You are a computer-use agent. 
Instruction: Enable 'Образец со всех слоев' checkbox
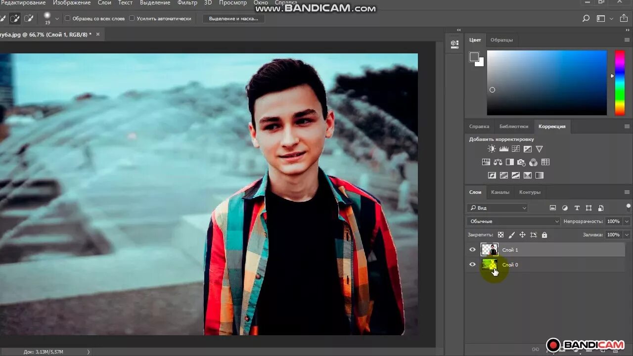pos(68,18)
